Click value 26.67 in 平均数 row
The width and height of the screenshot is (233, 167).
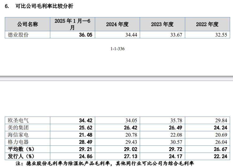[x=220, y=149]
